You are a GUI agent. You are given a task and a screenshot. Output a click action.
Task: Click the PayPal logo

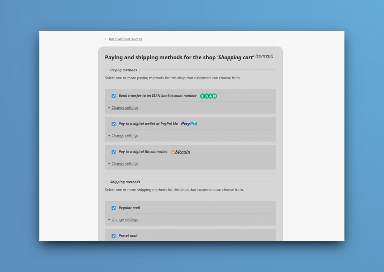tap(189, 124)
